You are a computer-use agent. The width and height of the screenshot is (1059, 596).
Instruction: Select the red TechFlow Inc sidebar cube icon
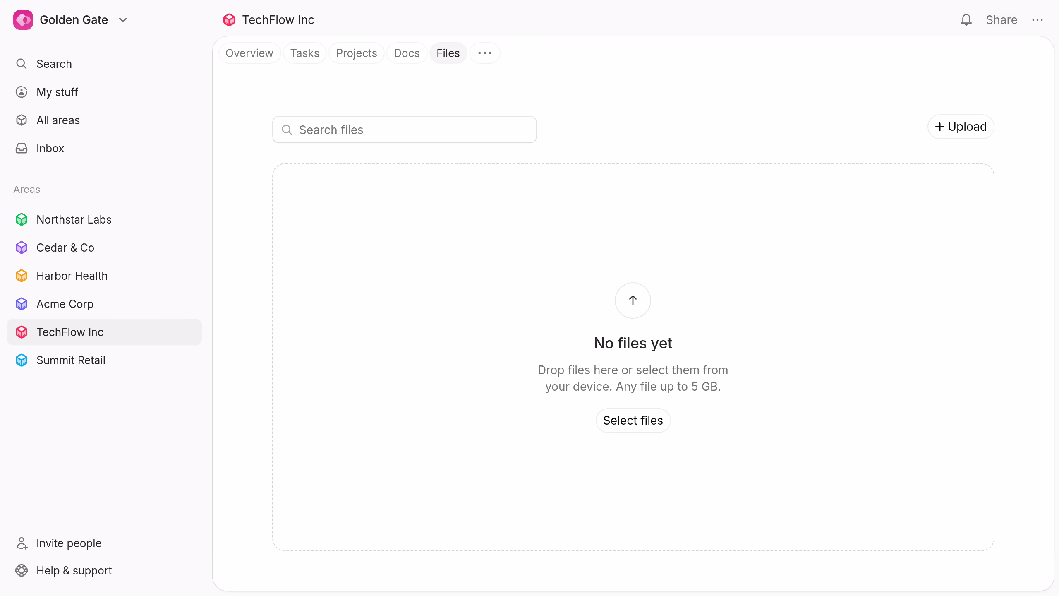(22, 332)
